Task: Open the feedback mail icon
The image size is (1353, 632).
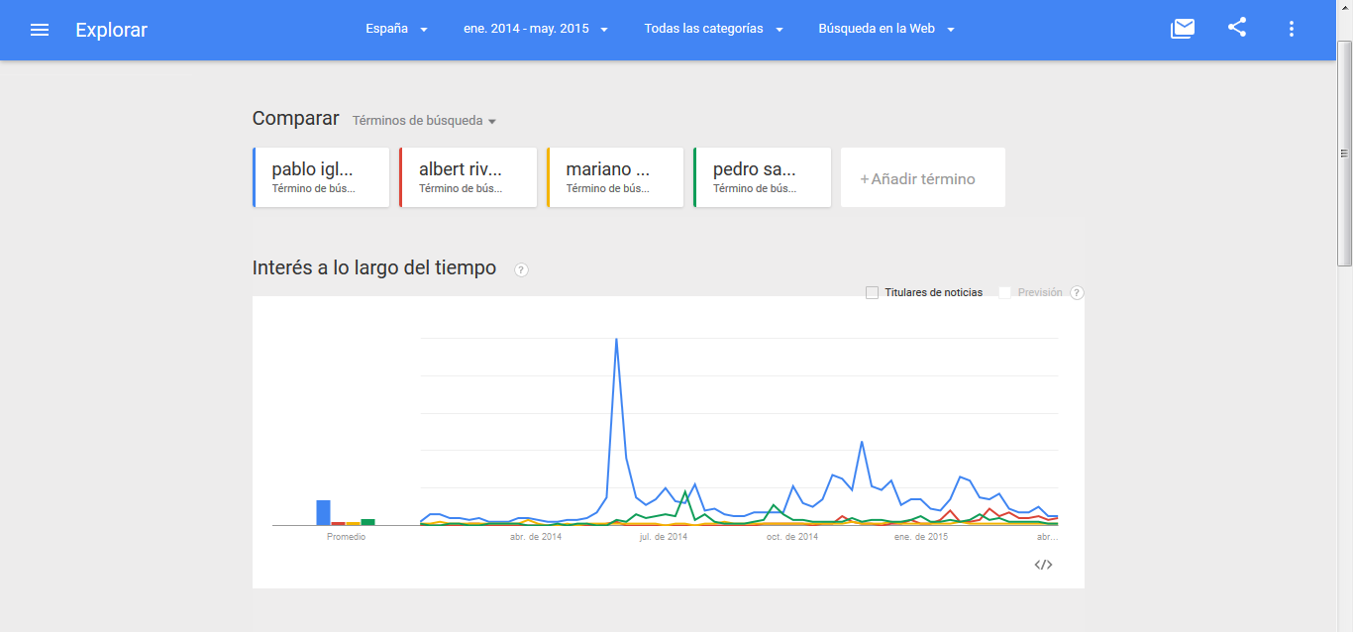Action: coord(1183,29)
